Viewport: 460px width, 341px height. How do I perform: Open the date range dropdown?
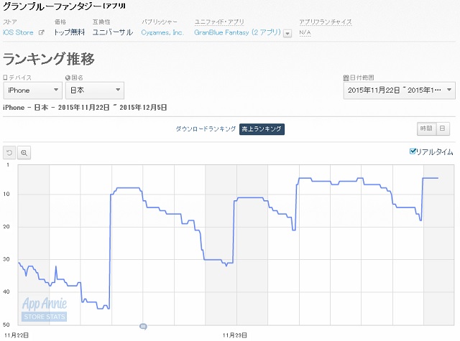coord(399,90)
